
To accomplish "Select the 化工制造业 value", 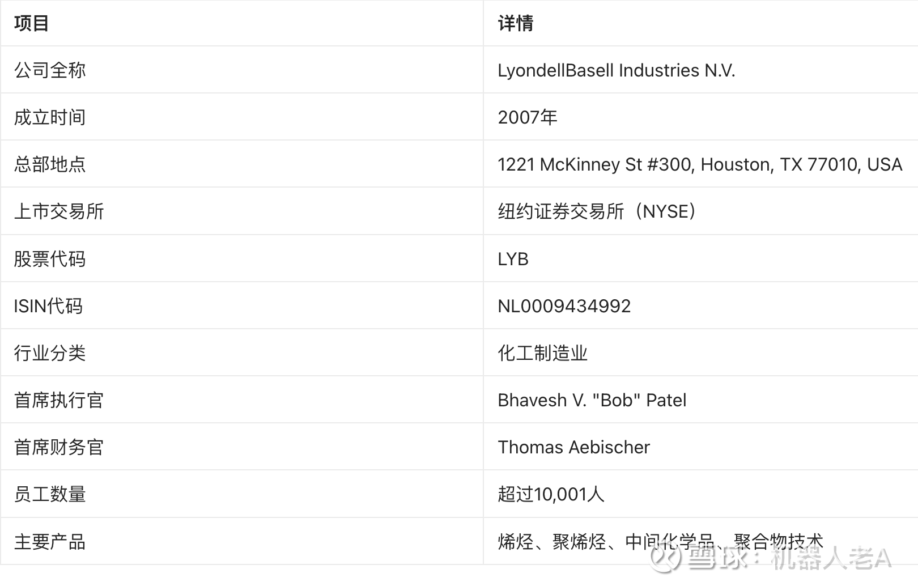I will tap(543, 353).
